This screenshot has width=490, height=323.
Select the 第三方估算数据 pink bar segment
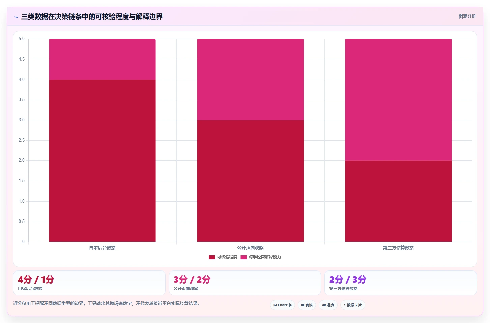pyautogui.click(x=398, y=100)
